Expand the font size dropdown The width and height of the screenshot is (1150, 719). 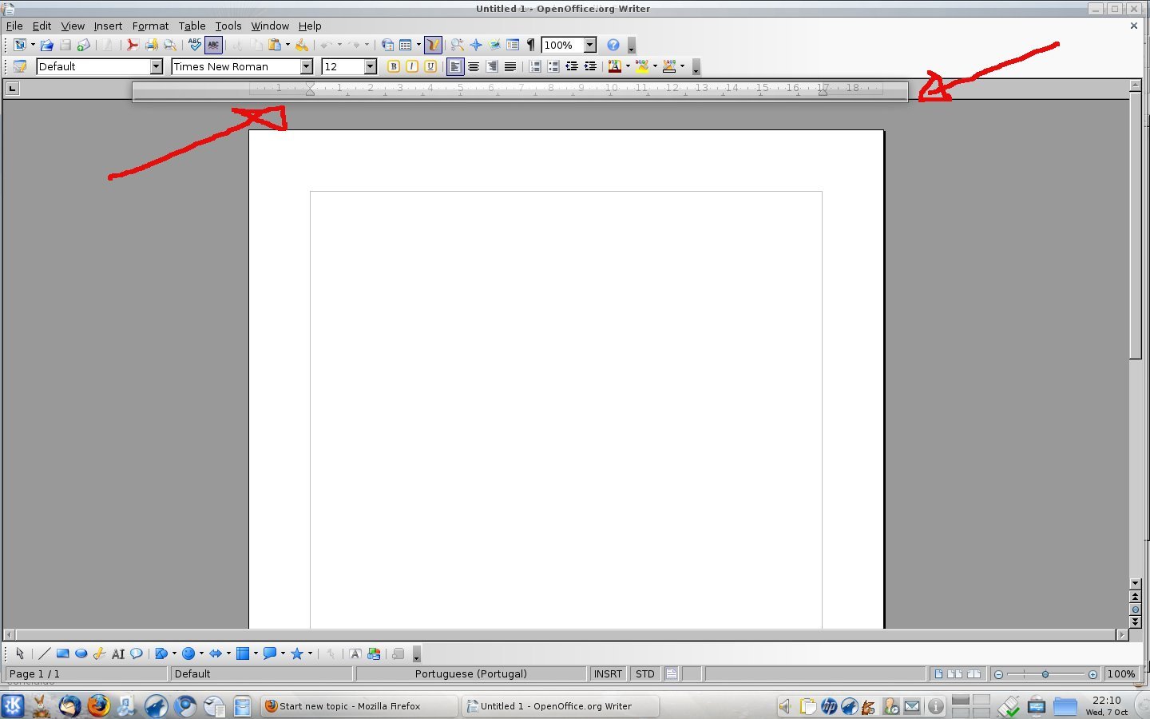click(370, 67)
